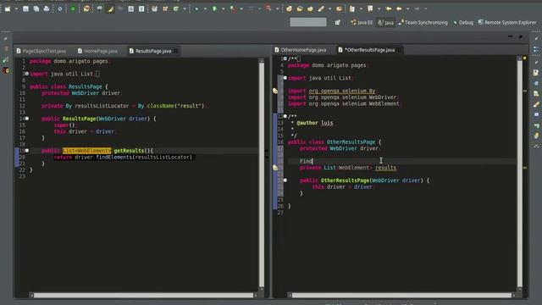Screen dimensions: 542x305
Task: Maximize the editor area
Action: pos(521,36)
